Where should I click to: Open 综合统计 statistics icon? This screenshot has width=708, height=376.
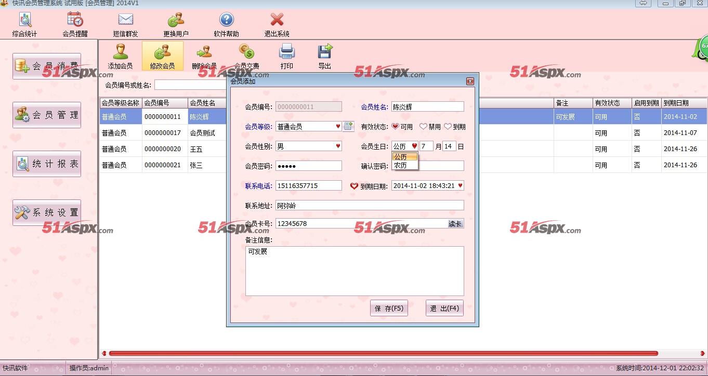[x=25, y=24]
